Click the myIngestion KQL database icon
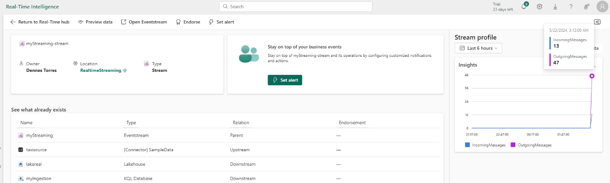The width and height of the screenshot is (610, 183). coord(21,179)
